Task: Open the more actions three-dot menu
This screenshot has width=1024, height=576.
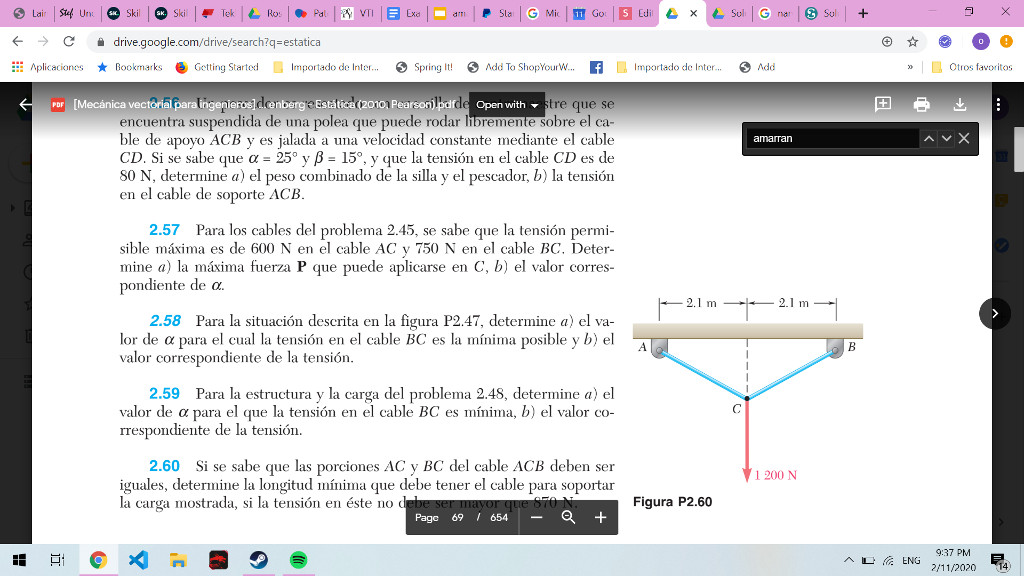Action: [998, 105]
